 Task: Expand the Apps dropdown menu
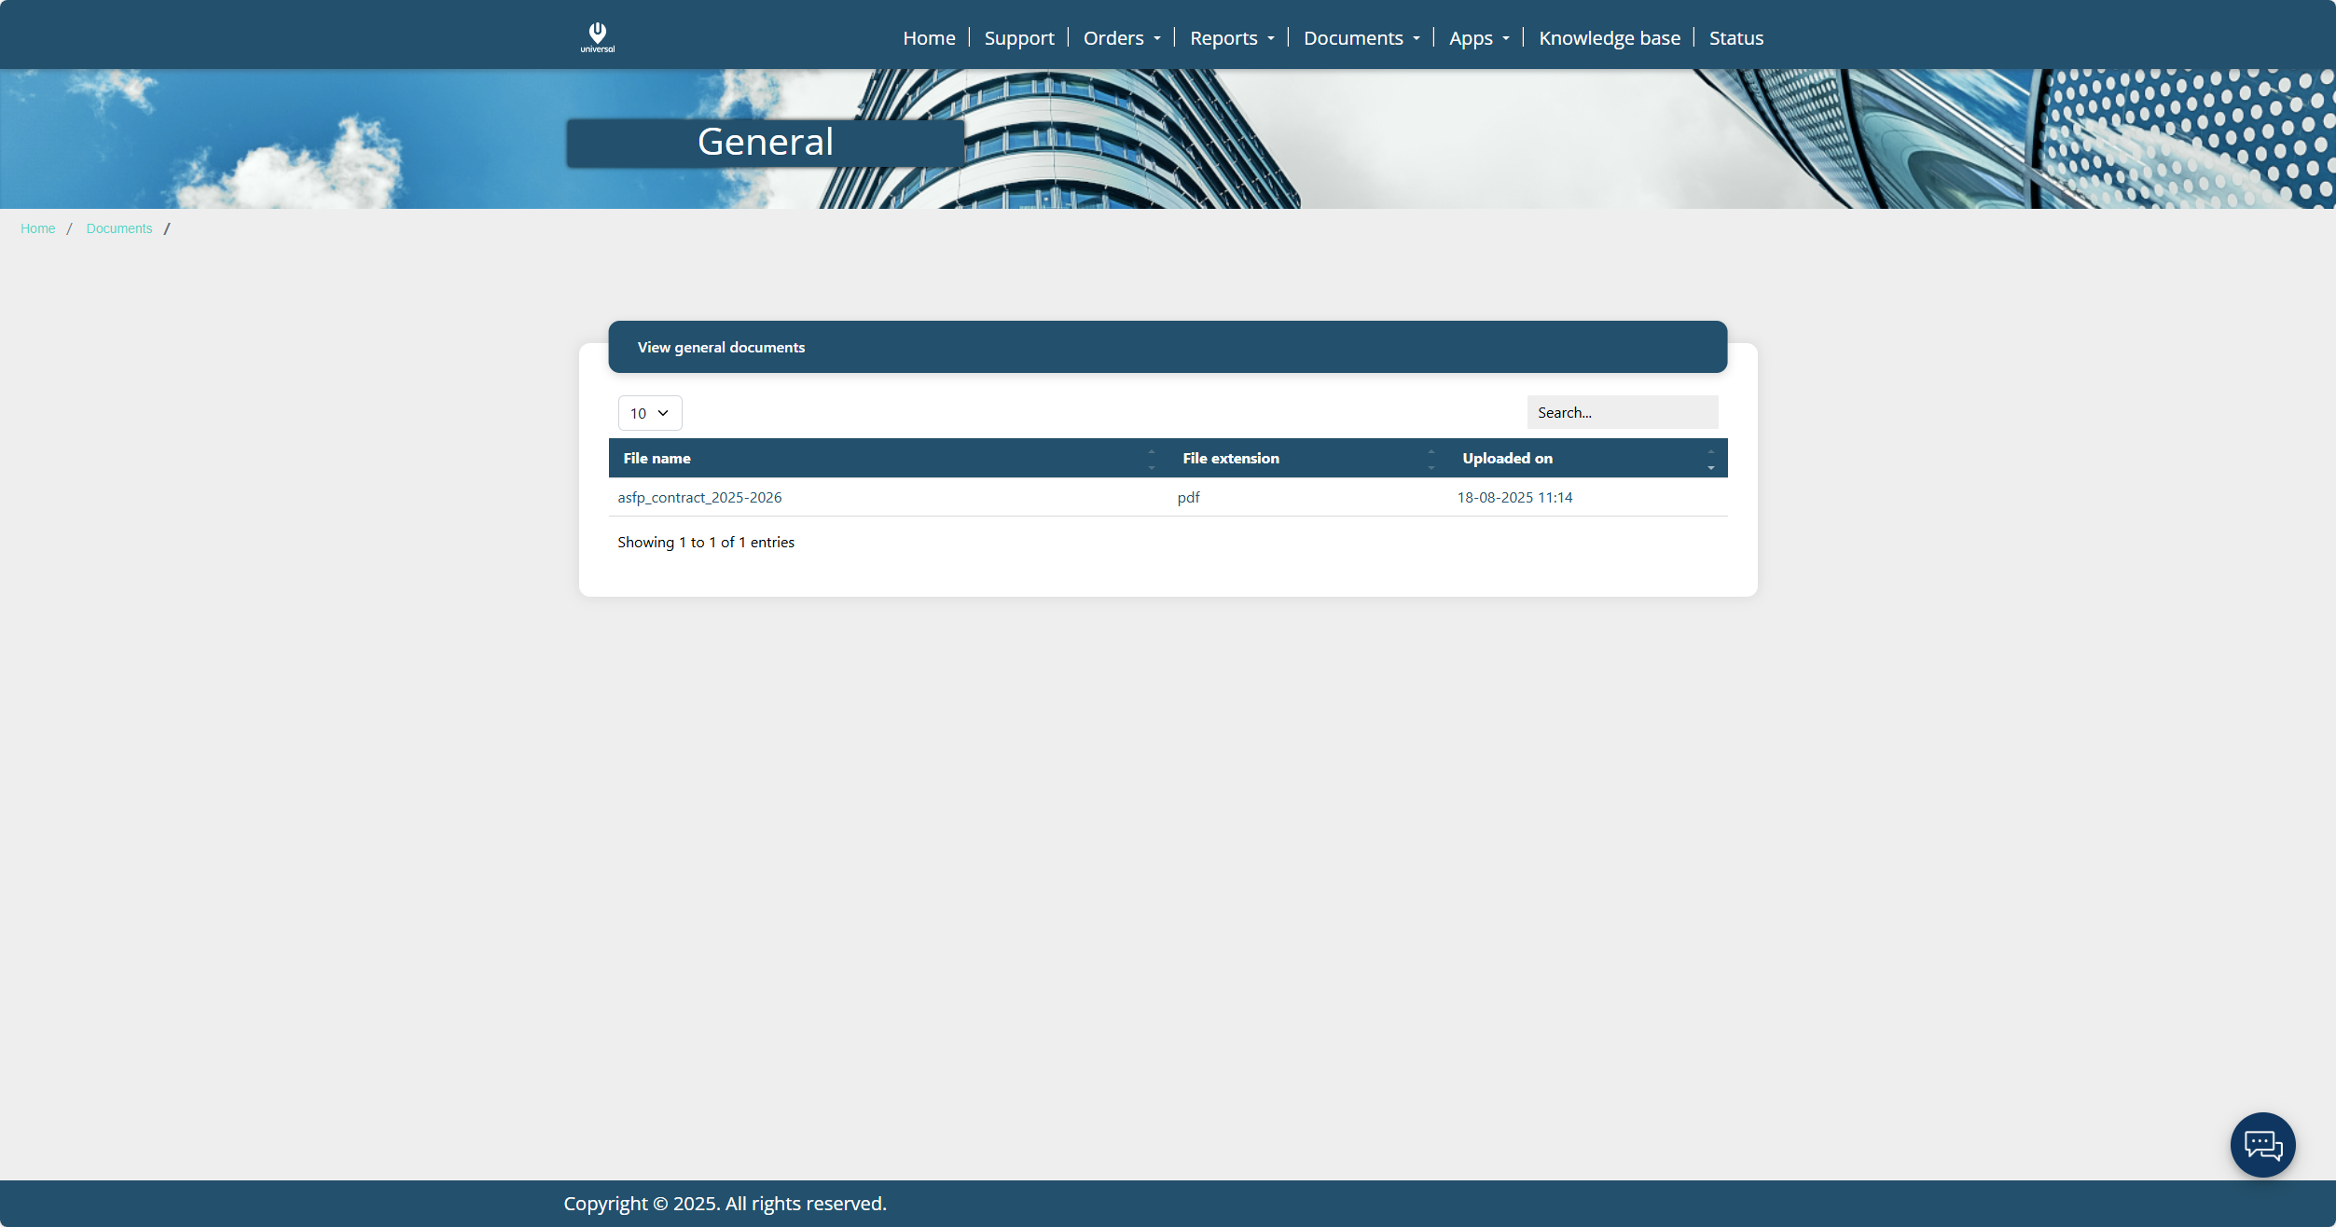coord(1478,38)
